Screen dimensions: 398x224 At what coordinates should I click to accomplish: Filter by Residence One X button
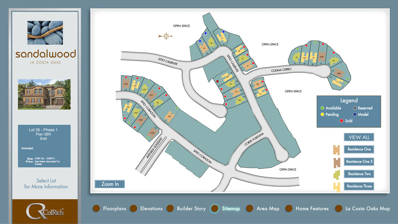pyautogui.click(x=359, y=161)
